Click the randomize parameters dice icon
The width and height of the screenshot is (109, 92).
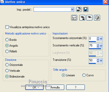[x=97, y=18]
